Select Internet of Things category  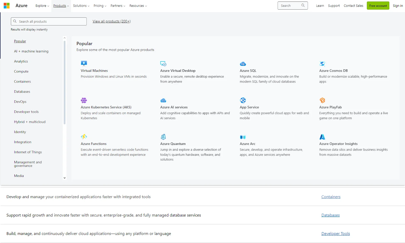click(x=28, y=152)
